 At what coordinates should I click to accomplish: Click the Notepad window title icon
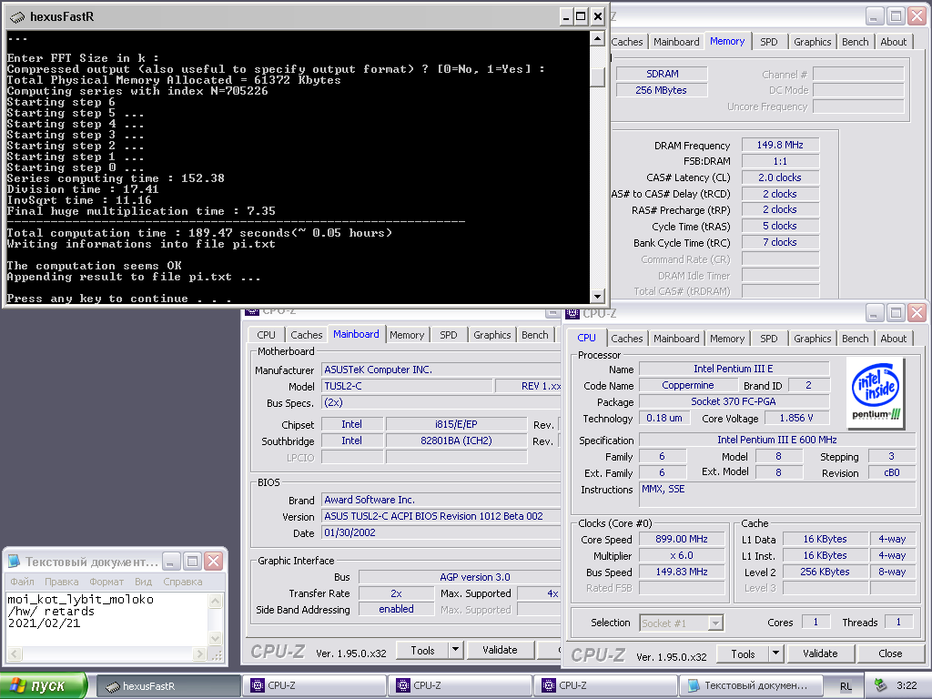pyautogui.click(x=13, y=561)
